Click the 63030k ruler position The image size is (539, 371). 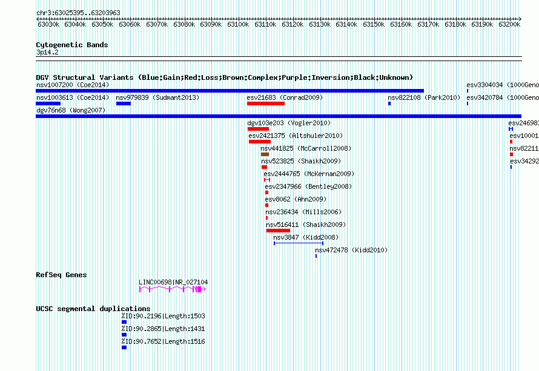click(48, 25)
